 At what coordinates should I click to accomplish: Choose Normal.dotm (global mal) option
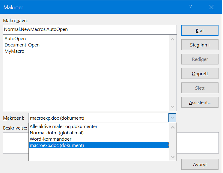[x=57, y=133]
